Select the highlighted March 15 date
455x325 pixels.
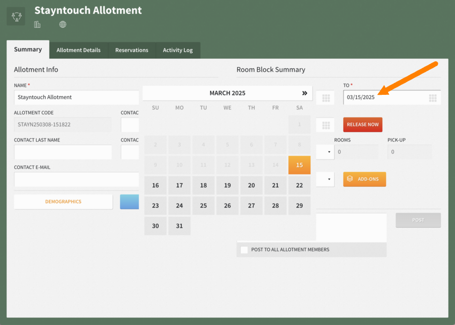pyautogui.click(x=300, y=165)
